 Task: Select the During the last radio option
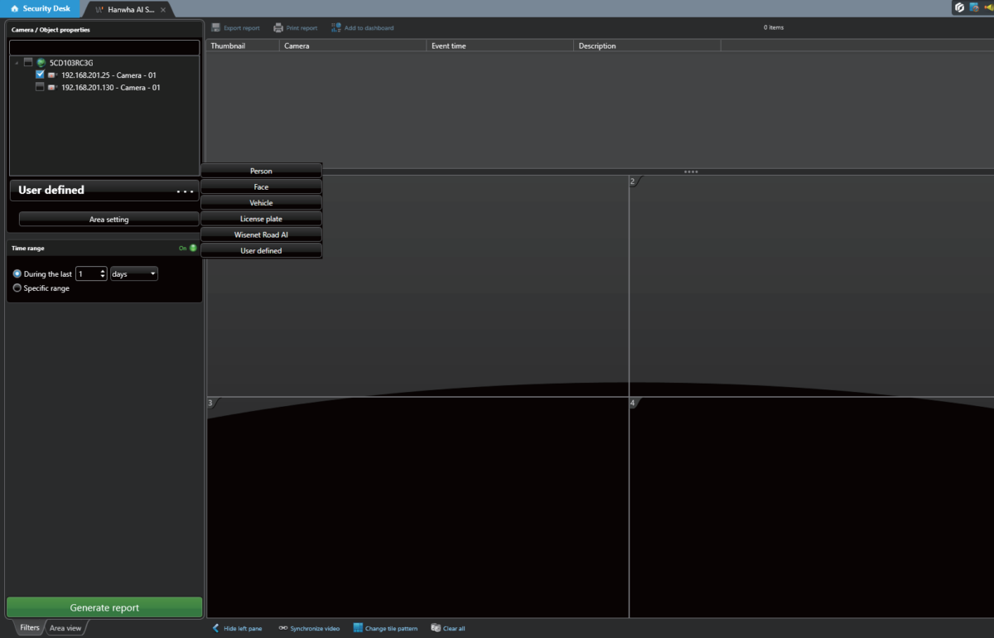pos(17,273)
